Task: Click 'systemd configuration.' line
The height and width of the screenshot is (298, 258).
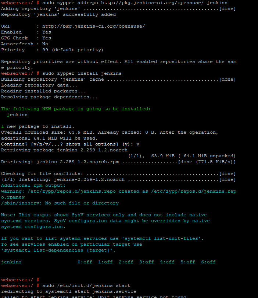Action: [x=33, y=227]
